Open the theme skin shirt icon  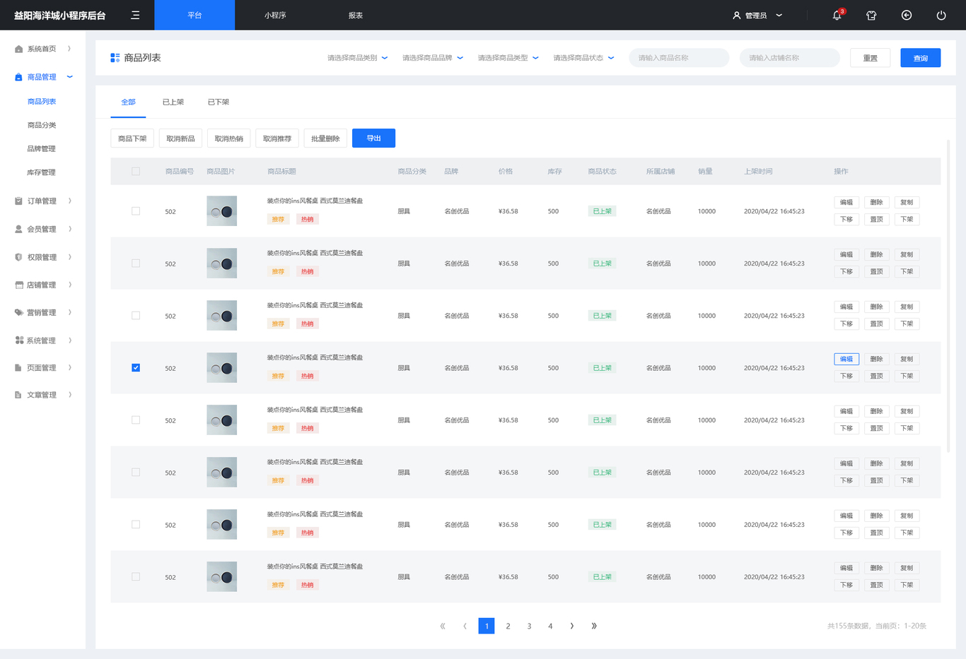click(x=871, y=16)
